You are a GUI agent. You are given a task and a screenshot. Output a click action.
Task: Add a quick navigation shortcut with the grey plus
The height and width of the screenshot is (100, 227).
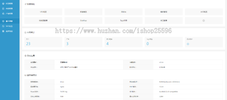204,20
